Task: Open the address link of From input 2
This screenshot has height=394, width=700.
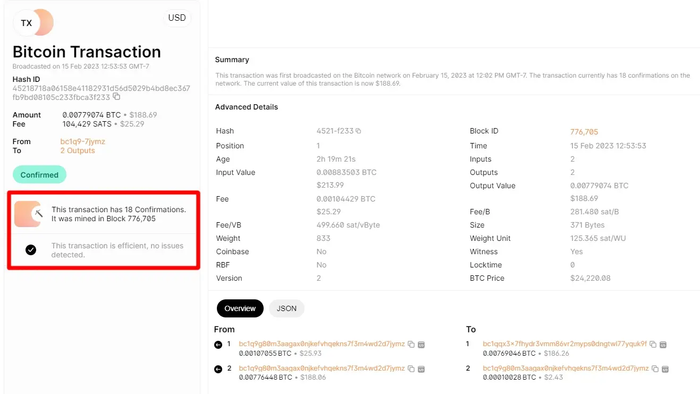Action: point(322,368)
